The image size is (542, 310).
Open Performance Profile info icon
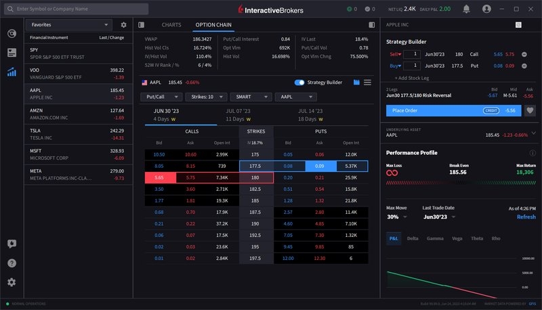(x=533, y=153)
